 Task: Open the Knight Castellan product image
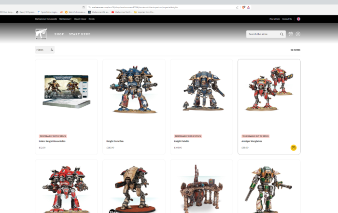coord(134,89)
